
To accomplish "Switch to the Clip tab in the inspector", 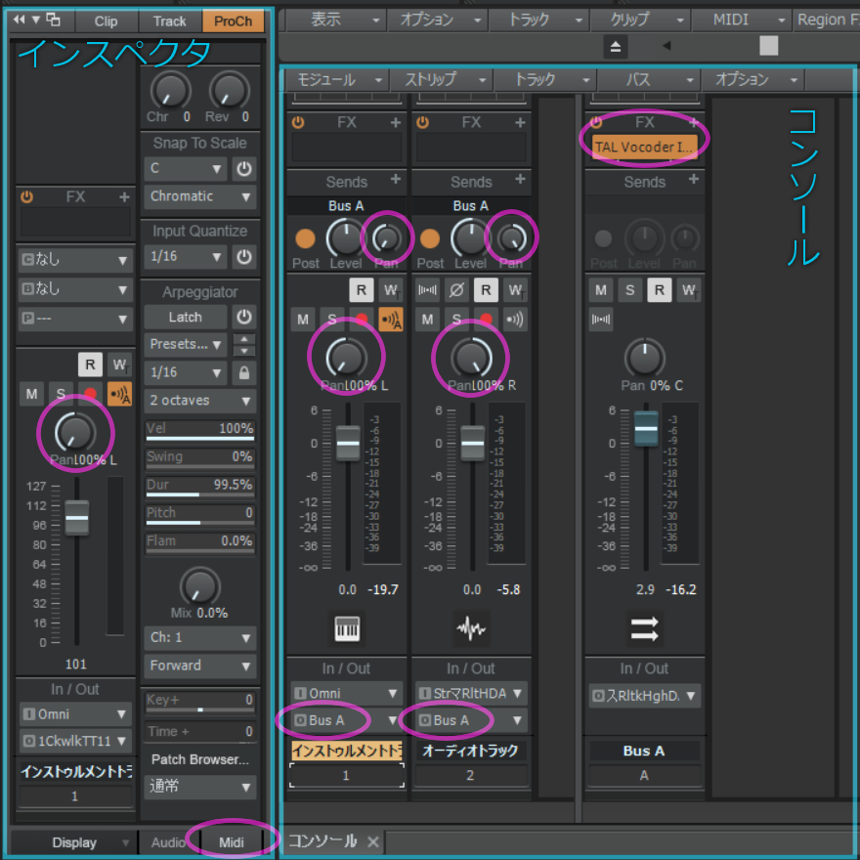I will (x=106, y=20).
